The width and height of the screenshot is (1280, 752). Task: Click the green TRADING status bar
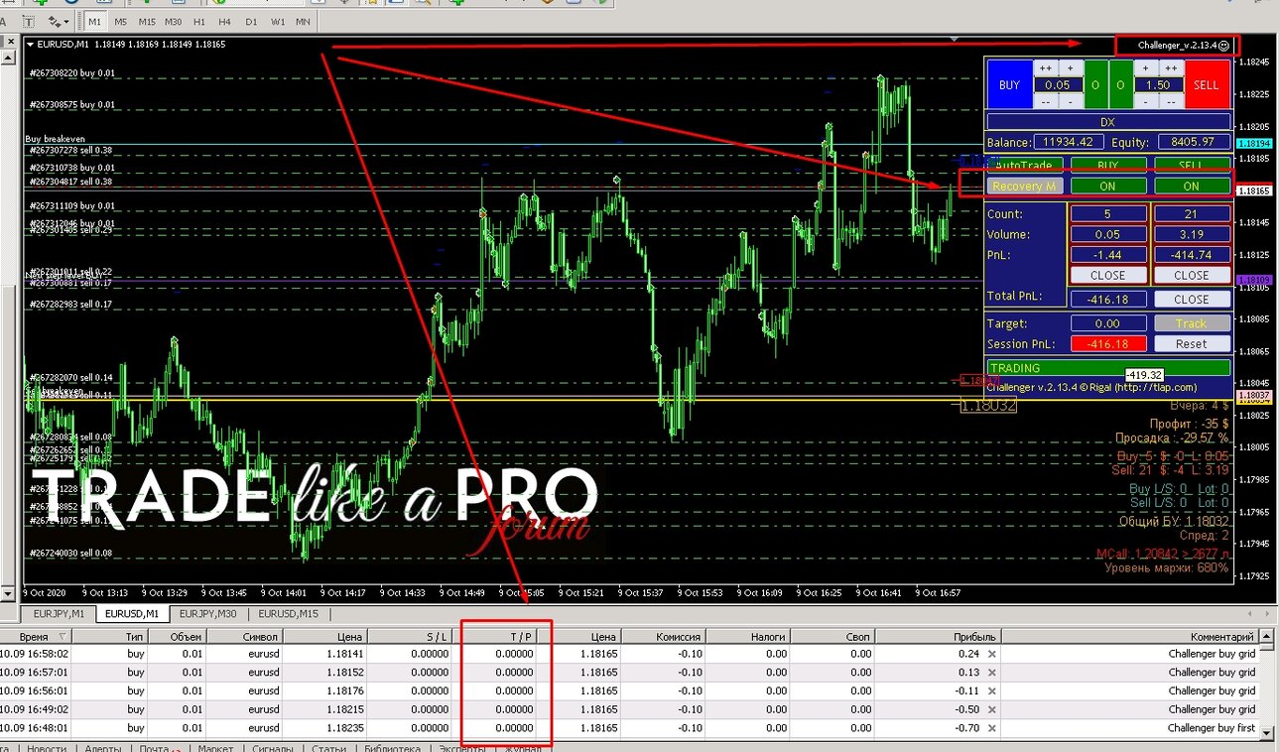click(1108, 367)
